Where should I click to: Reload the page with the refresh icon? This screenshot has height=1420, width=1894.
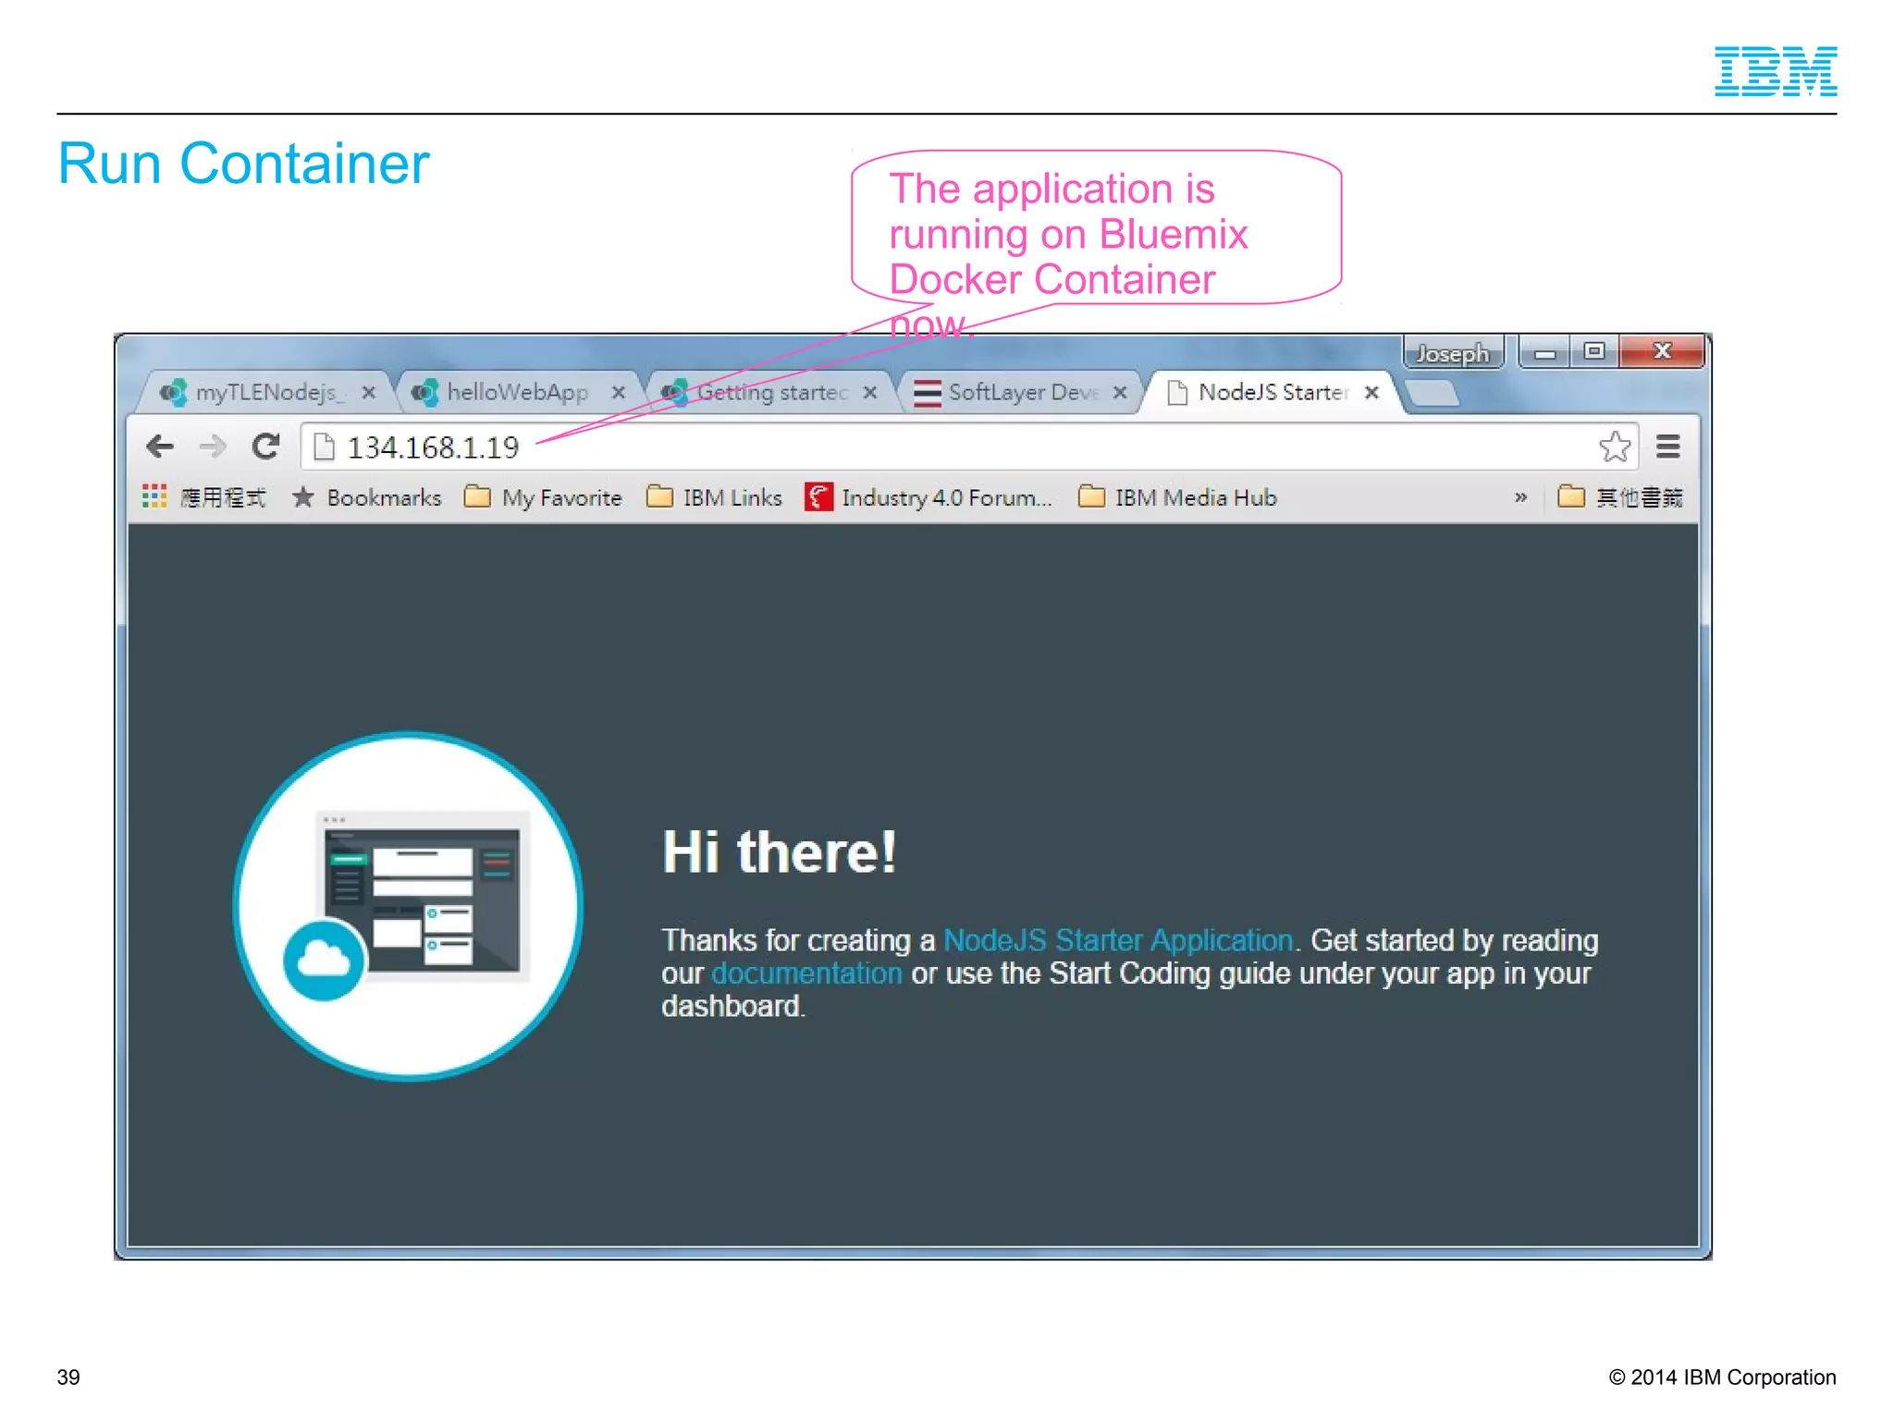(266, 447)
